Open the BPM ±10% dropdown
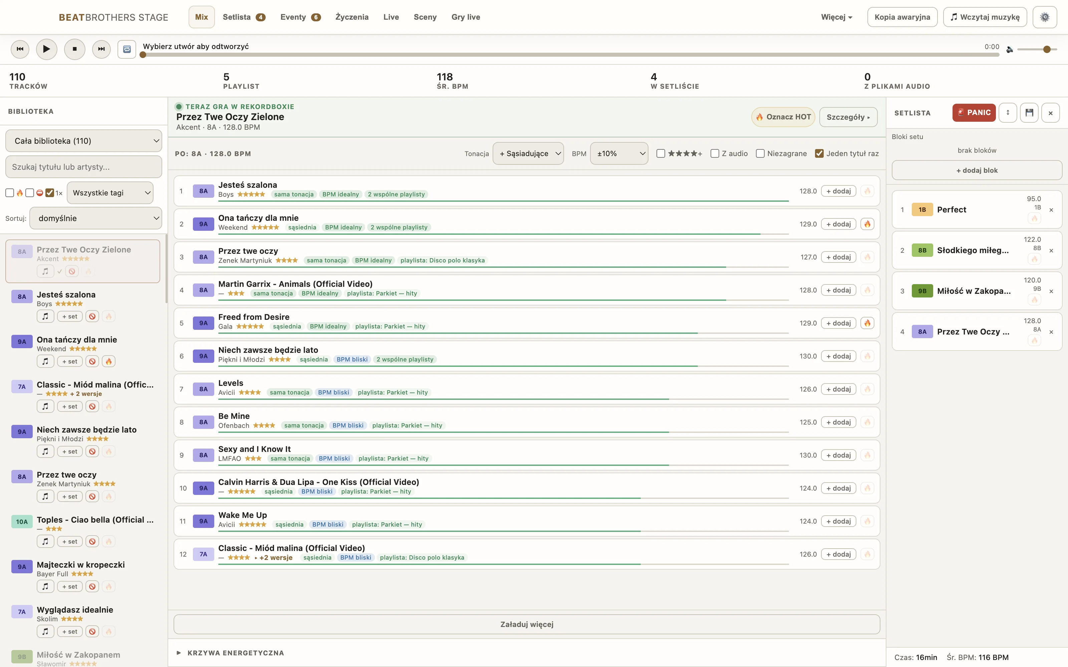 pos(619,153)
